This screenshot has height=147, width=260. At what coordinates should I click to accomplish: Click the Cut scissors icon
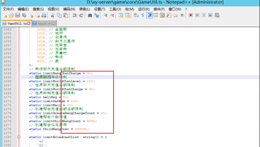point(53,15)
